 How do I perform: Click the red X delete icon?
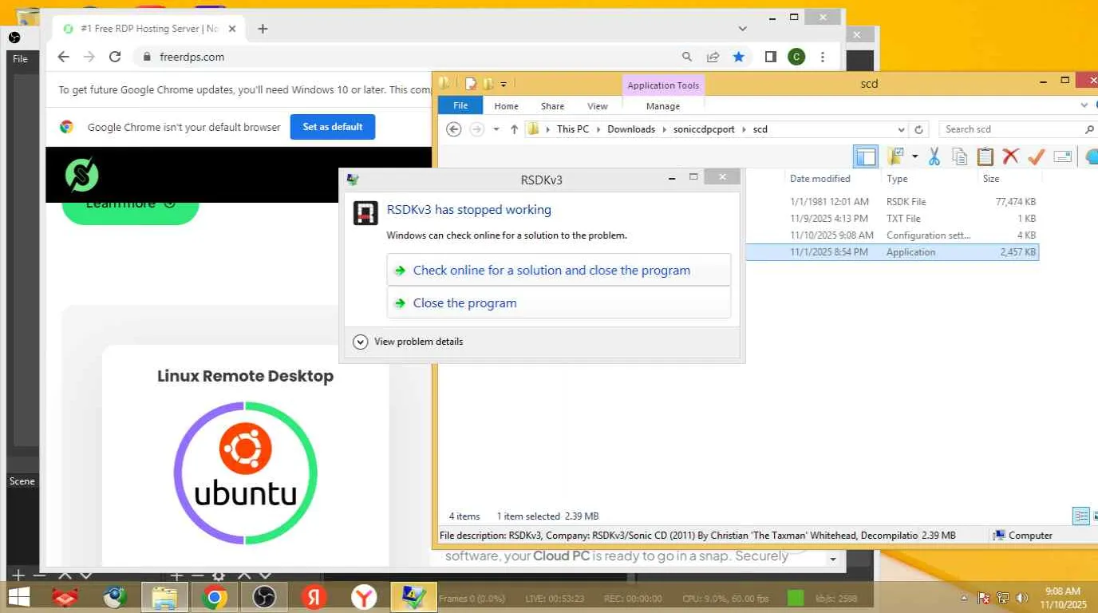pos(1011,156)
